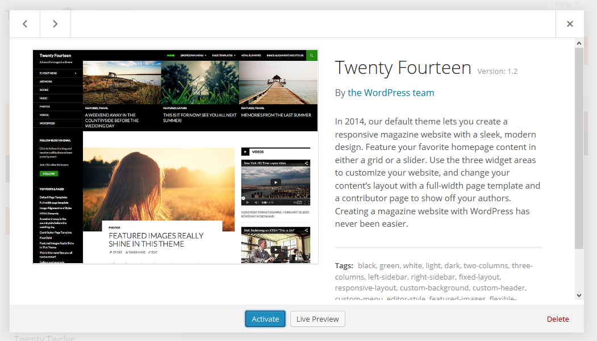This screenshot has width=597, height=341.
Task: Click the Tags: label
Action: click(344, 265)
